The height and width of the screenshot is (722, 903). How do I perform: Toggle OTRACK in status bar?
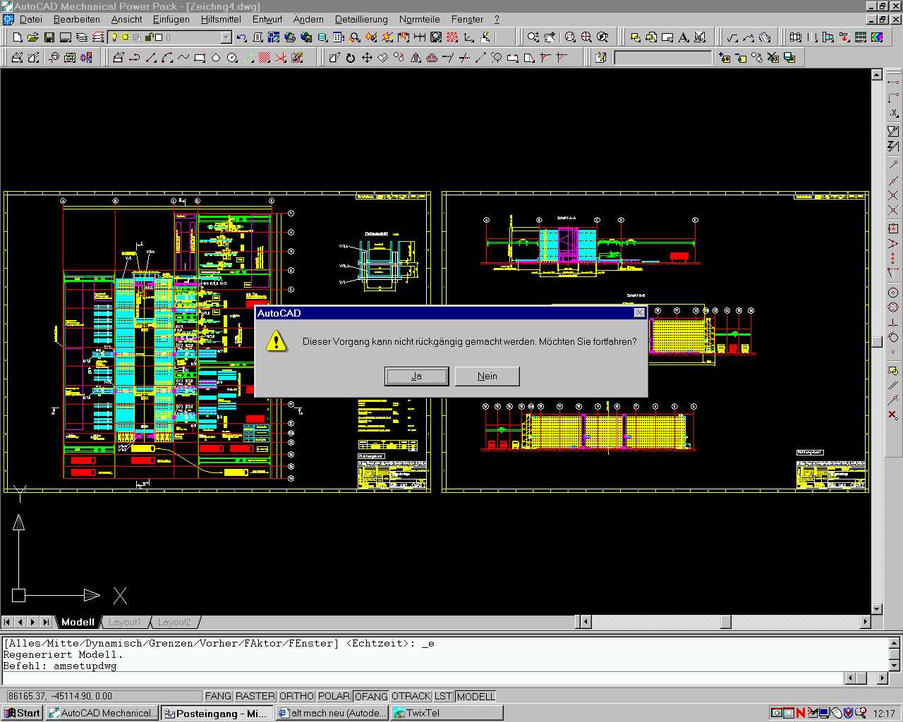point(411,696)
